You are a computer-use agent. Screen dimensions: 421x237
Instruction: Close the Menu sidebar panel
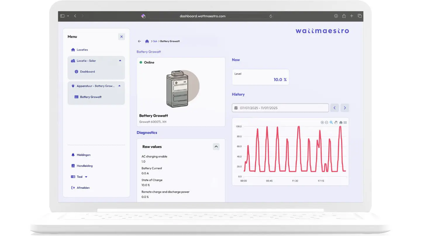click(x=122, y=37)
